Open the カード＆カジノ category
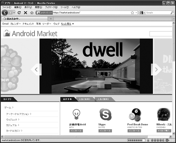 (x=14, y=131)
